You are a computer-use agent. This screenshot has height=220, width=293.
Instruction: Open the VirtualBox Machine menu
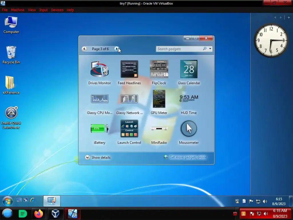[x=17, y=10]
